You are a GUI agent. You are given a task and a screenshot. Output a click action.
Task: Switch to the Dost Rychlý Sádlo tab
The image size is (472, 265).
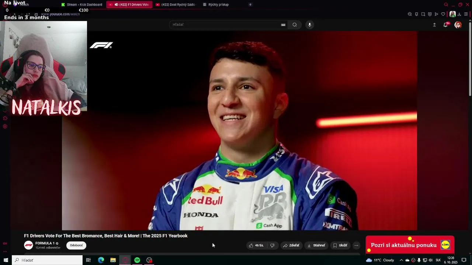(176, 4)
